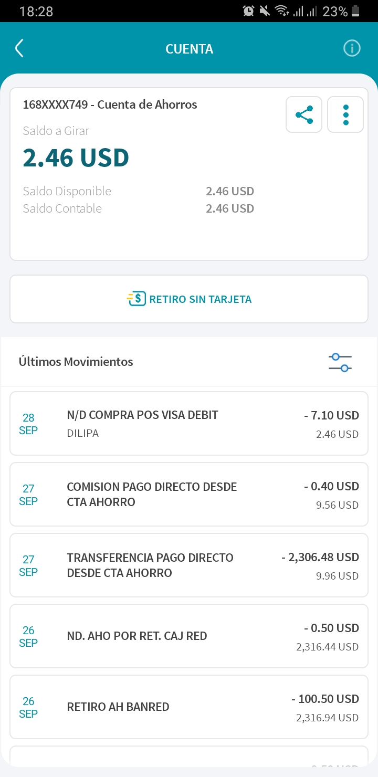Tap the Saldo Disponible row
Screen dimensions: 378x777
pos(138,191)
